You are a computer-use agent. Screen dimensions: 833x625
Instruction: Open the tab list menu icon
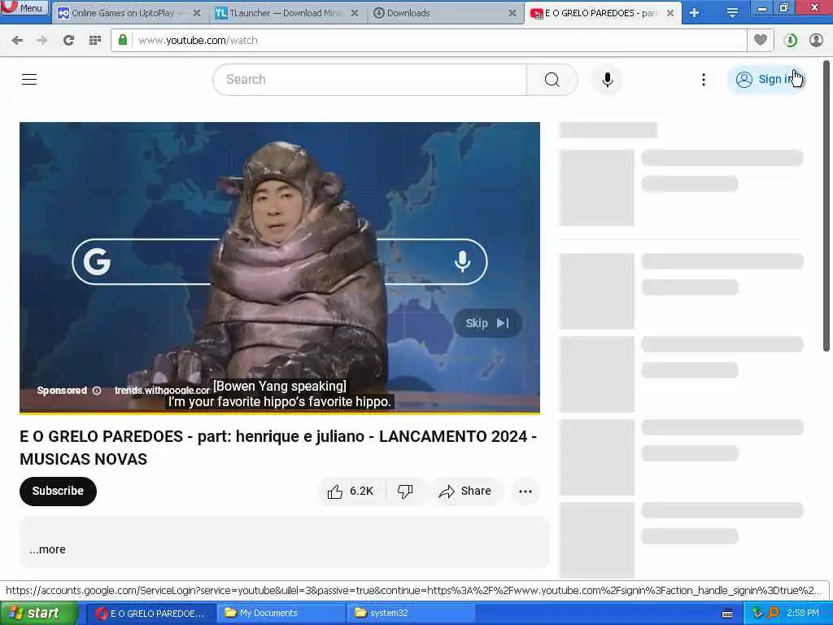(x=732, y=13)
